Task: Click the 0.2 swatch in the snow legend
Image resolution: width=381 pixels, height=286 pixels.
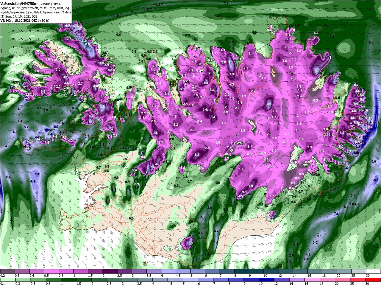Action: pos(7,271)
